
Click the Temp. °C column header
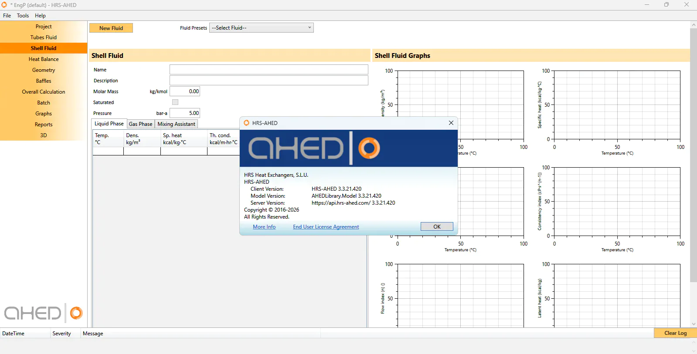pyautogui.click(x=108, y=139)
